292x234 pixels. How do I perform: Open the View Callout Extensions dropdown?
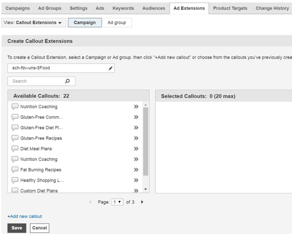click(x=34, y=23)
